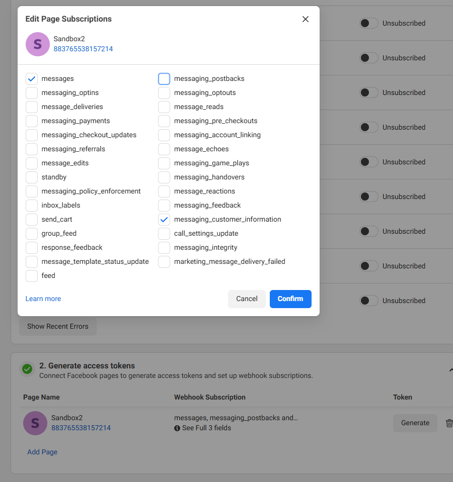This screenshot has height=482, width=453.
Task: Check the message_reads option
Action: tap(164, 107)
